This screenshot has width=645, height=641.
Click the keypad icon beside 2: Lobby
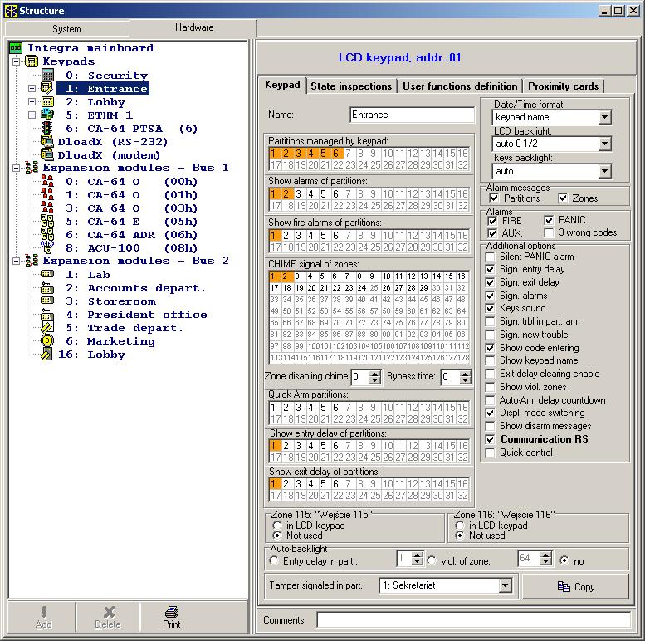click(x=47, y=101)
